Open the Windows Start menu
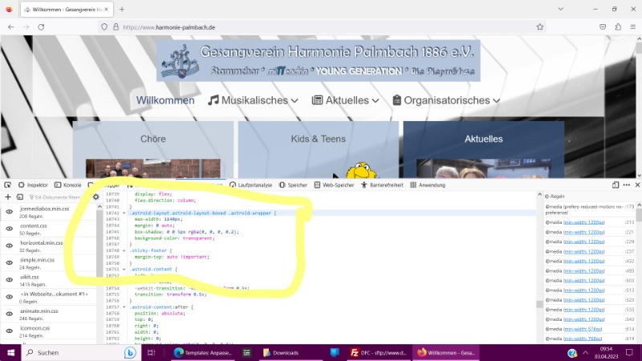Image resolution: width=642 pixels, height=361 pixels. point(10,352)
